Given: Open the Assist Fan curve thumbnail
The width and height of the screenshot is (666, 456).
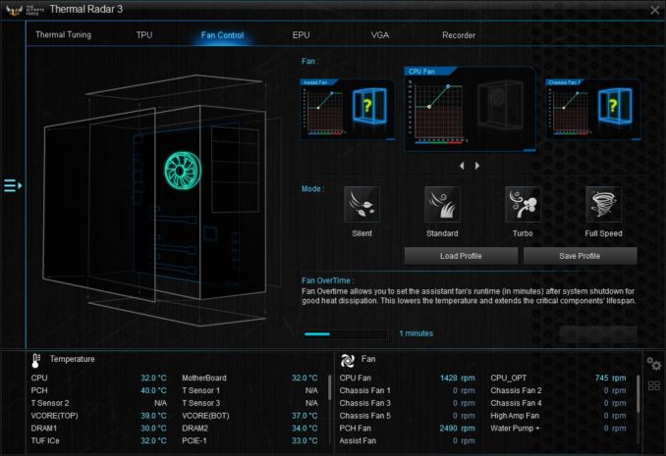Looking at the screenshot, I should [x=324, y=112].
